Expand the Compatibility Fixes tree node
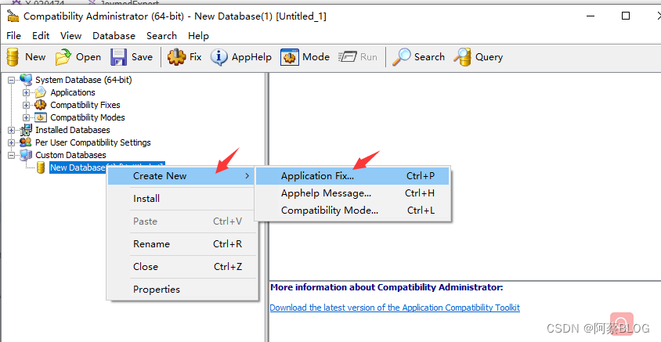This screenshot has height=342, width=661. tap(26, 106)
